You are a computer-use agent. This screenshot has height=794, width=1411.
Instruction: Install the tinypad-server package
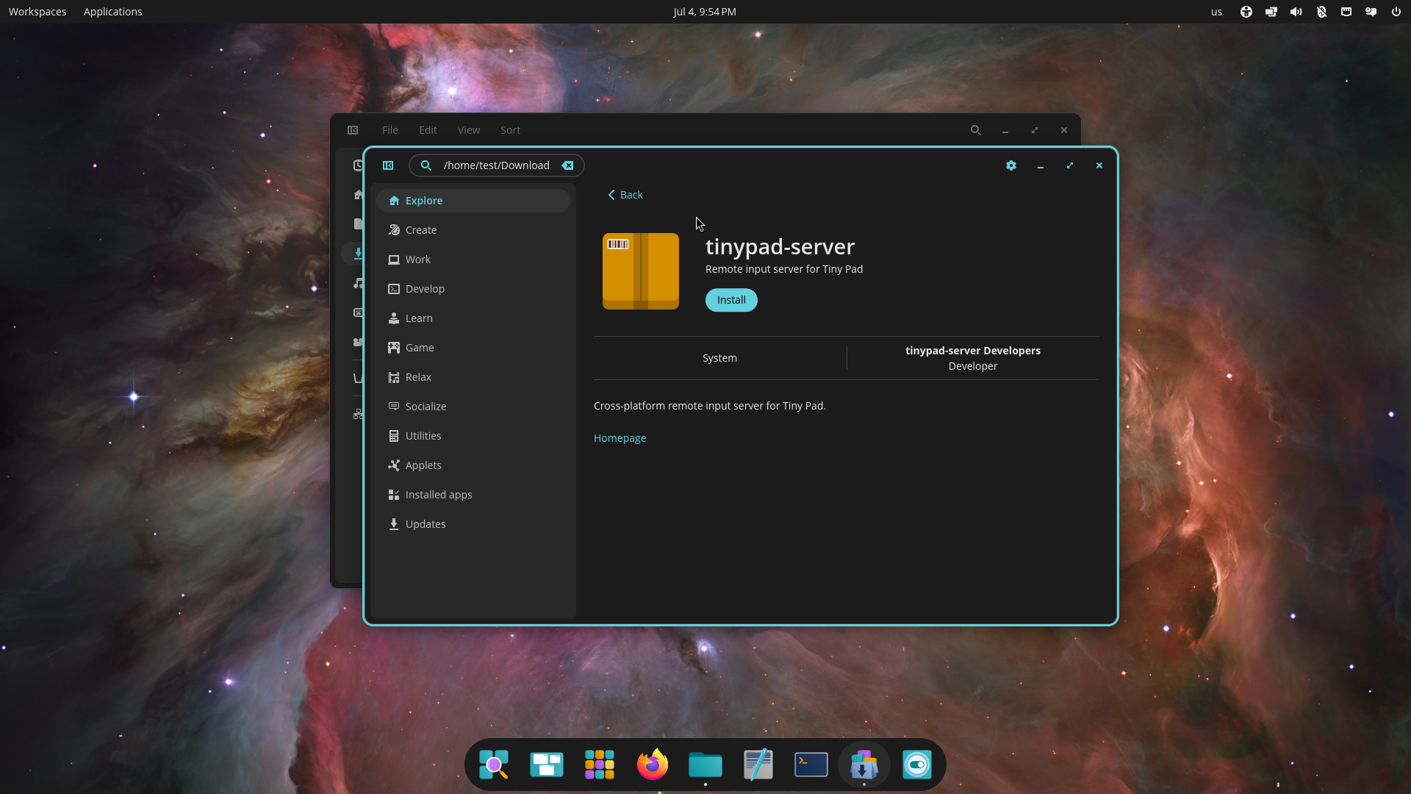coord(731,300)
